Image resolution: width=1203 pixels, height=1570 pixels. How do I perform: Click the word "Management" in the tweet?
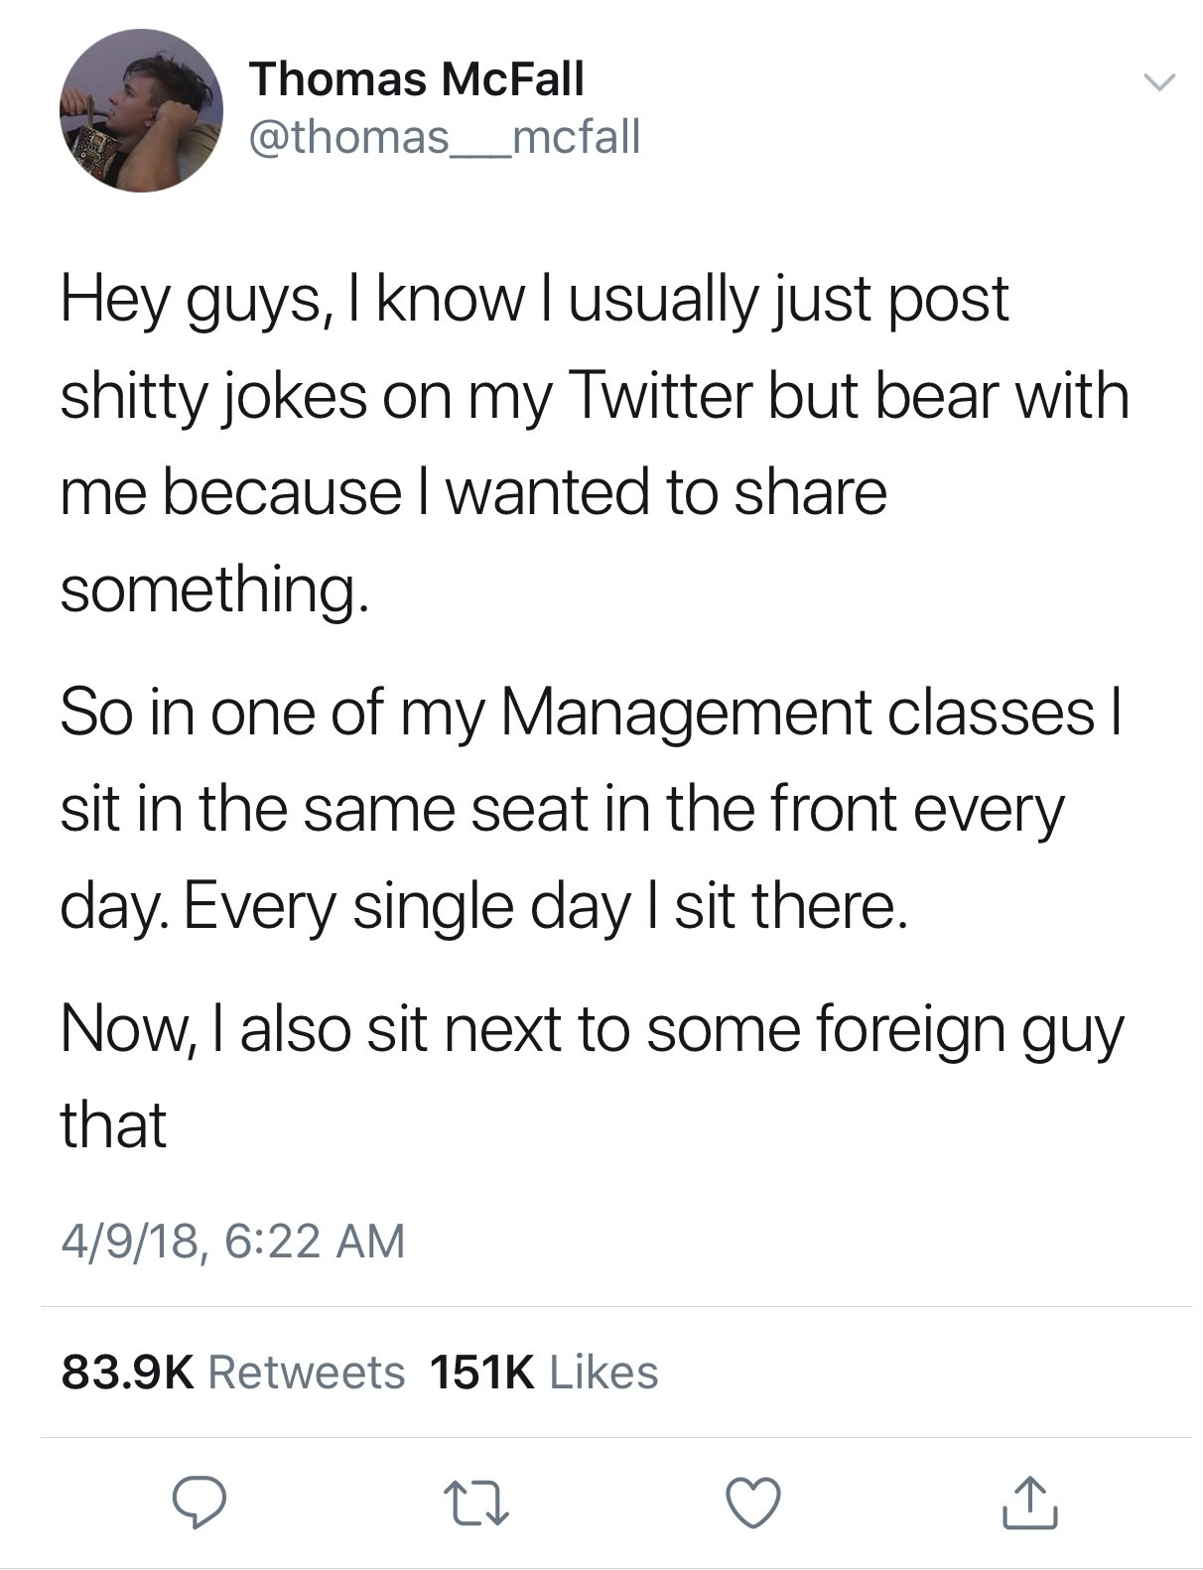[x=685, y=713]
